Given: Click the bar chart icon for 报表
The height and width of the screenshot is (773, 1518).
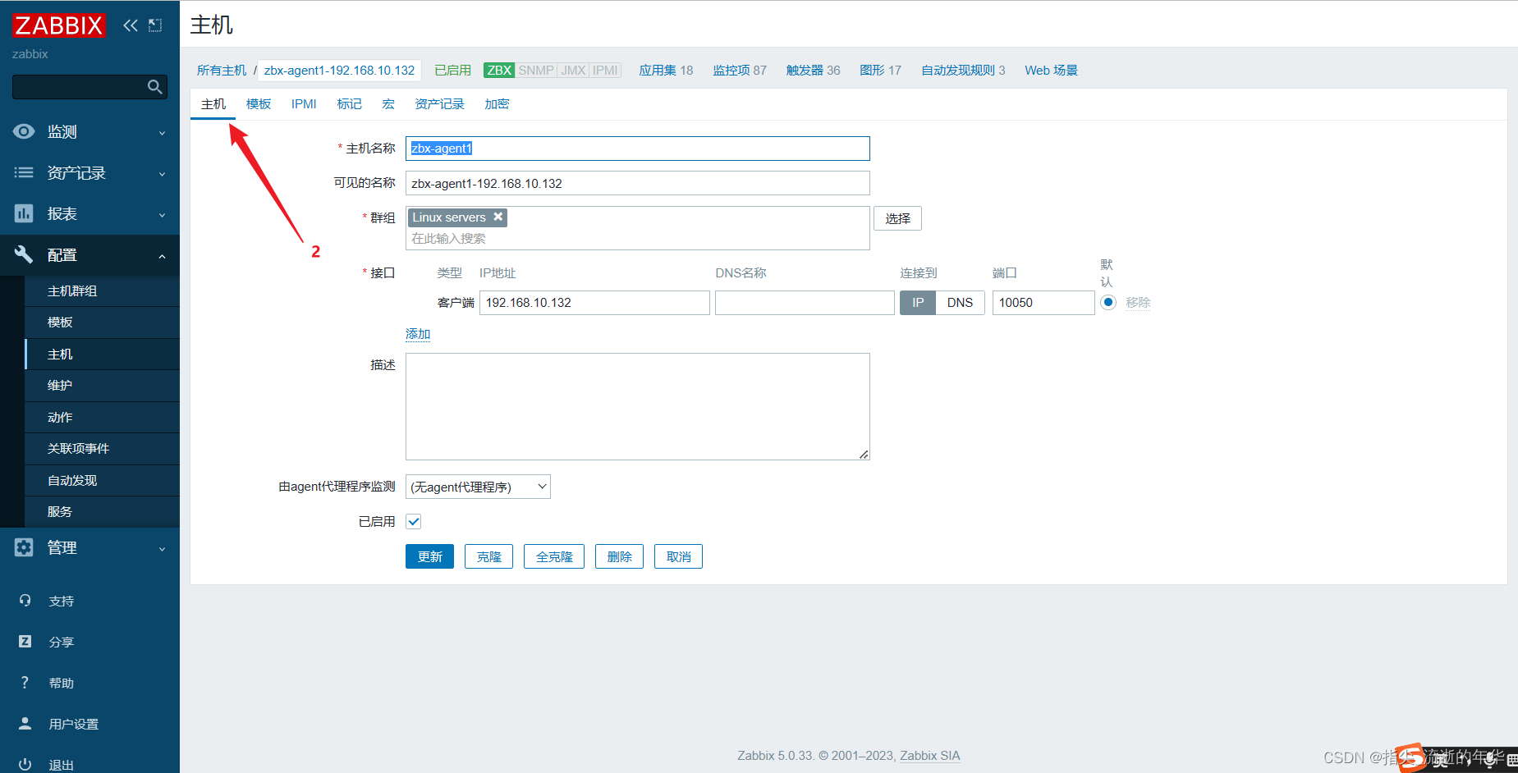Looking at the screenshot, I should (24, 213).
